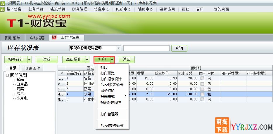Select 水果 in the category tree
The width and height of the screenshot is (273, 134).
point(20,94)
